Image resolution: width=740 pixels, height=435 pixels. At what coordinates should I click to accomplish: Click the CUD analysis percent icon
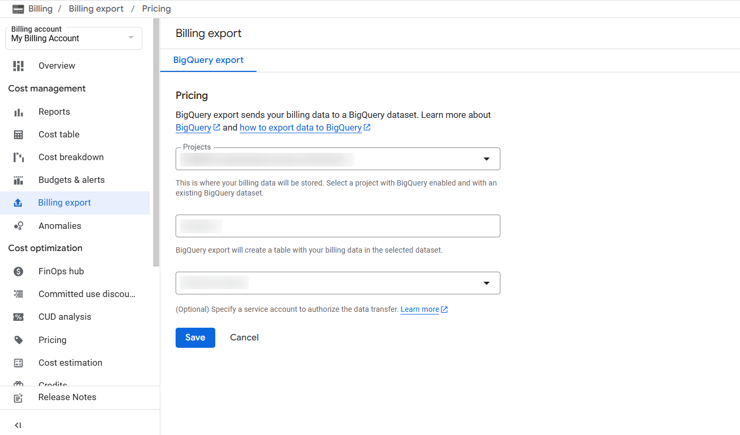[19, 317]
